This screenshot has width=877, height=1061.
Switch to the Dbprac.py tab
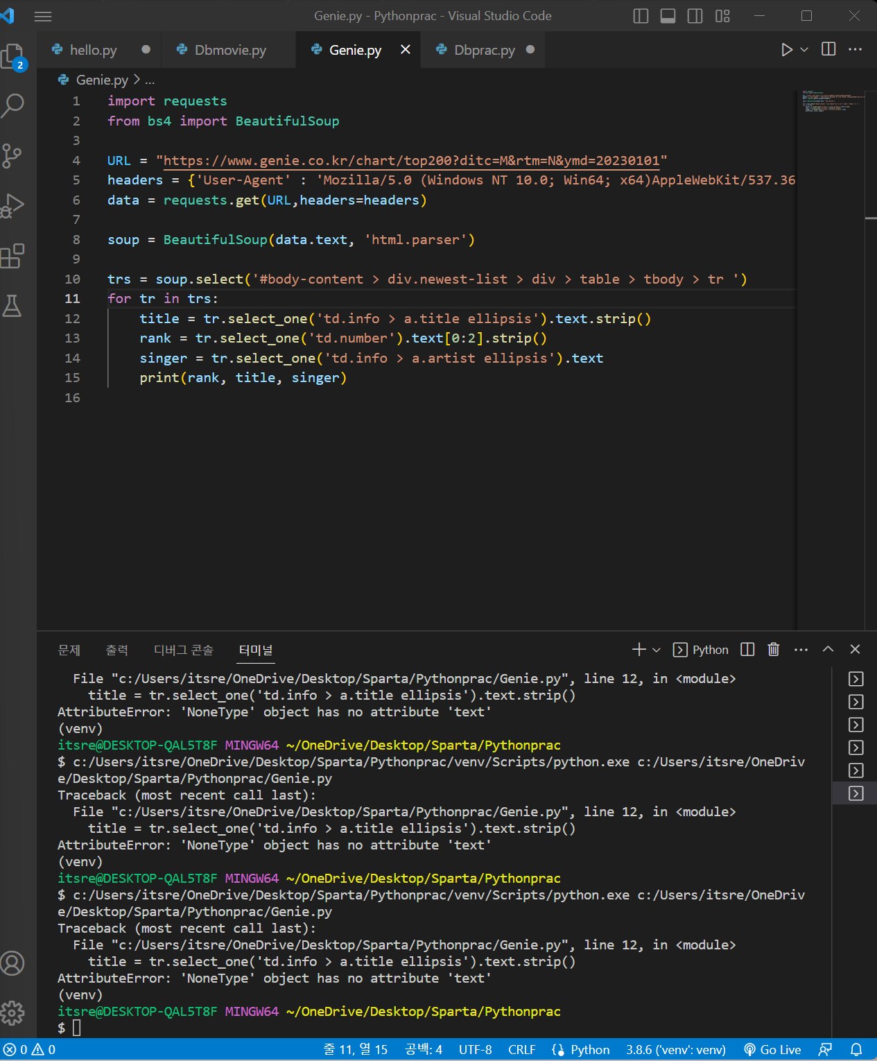(x=484, y=50)
